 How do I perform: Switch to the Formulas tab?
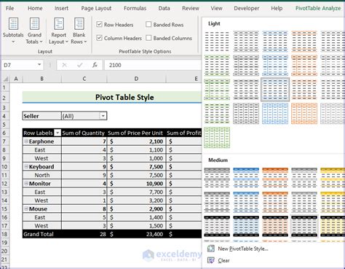[x=135, y=8]
